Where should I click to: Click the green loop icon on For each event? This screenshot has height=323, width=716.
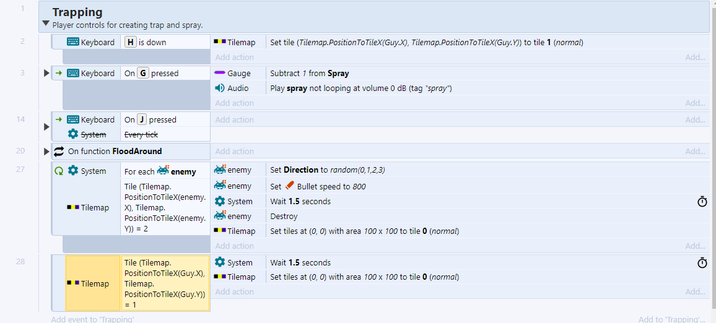pyautogui.click(x=59, y=171)
